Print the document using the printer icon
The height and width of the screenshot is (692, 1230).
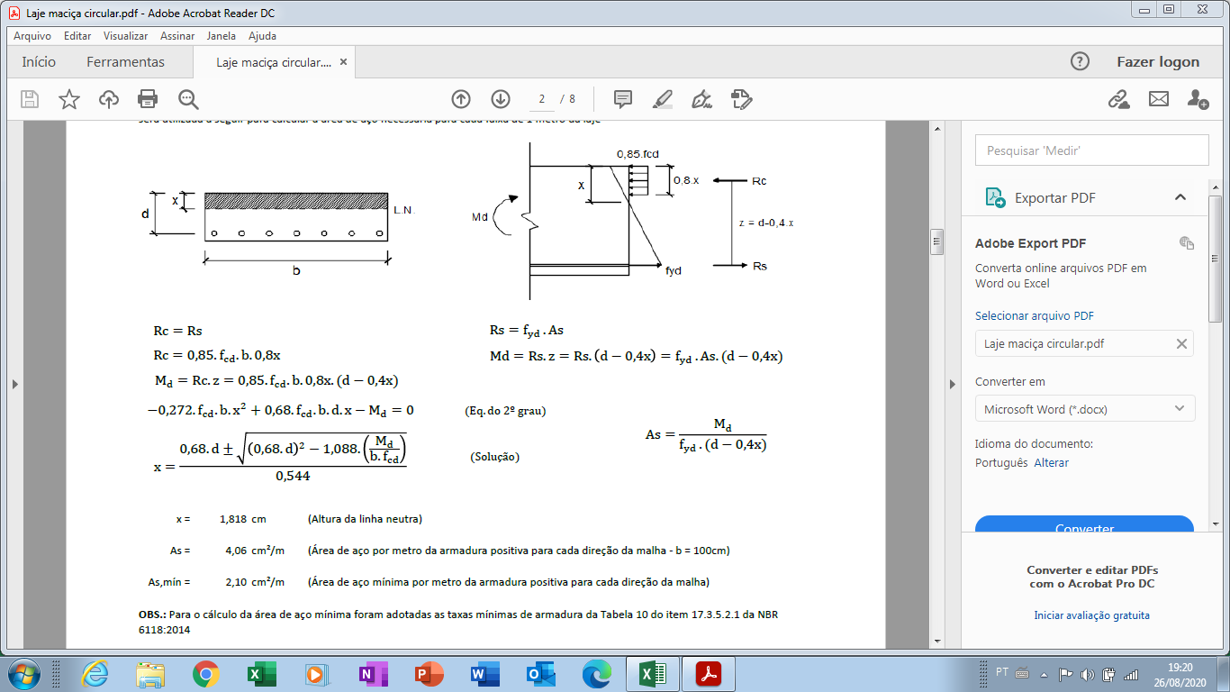point(149,99)
